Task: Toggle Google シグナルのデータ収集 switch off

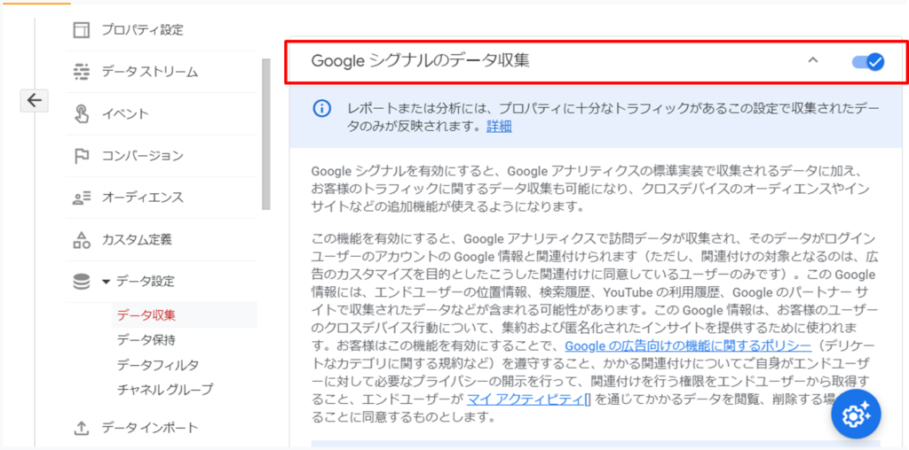Action: coord(868,61)
